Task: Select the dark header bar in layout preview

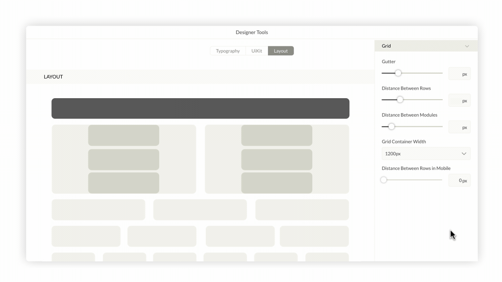Action: pos(200,108)
